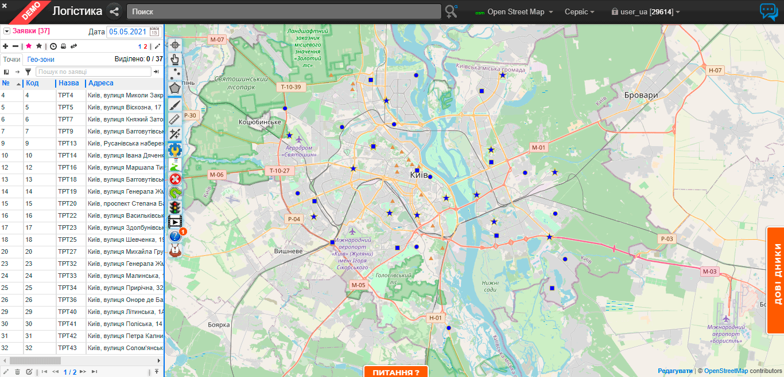Open the film playback tool
Image resolution: width=784 pixels, height=377 pixels.
pyautogui.click(x=175, y=222)
